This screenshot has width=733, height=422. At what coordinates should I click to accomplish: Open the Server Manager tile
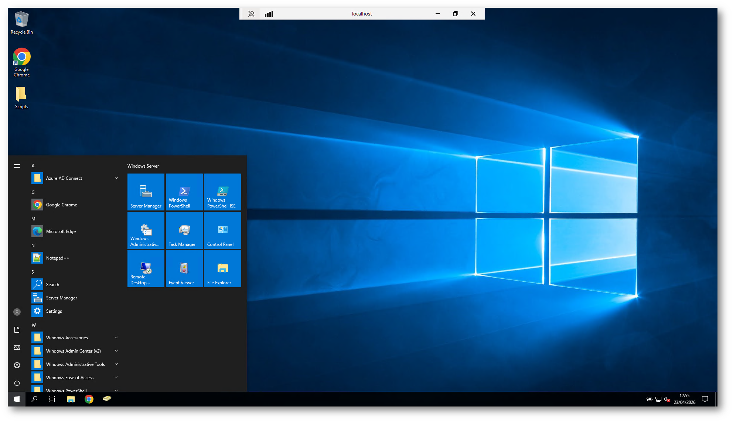point(146,192)
